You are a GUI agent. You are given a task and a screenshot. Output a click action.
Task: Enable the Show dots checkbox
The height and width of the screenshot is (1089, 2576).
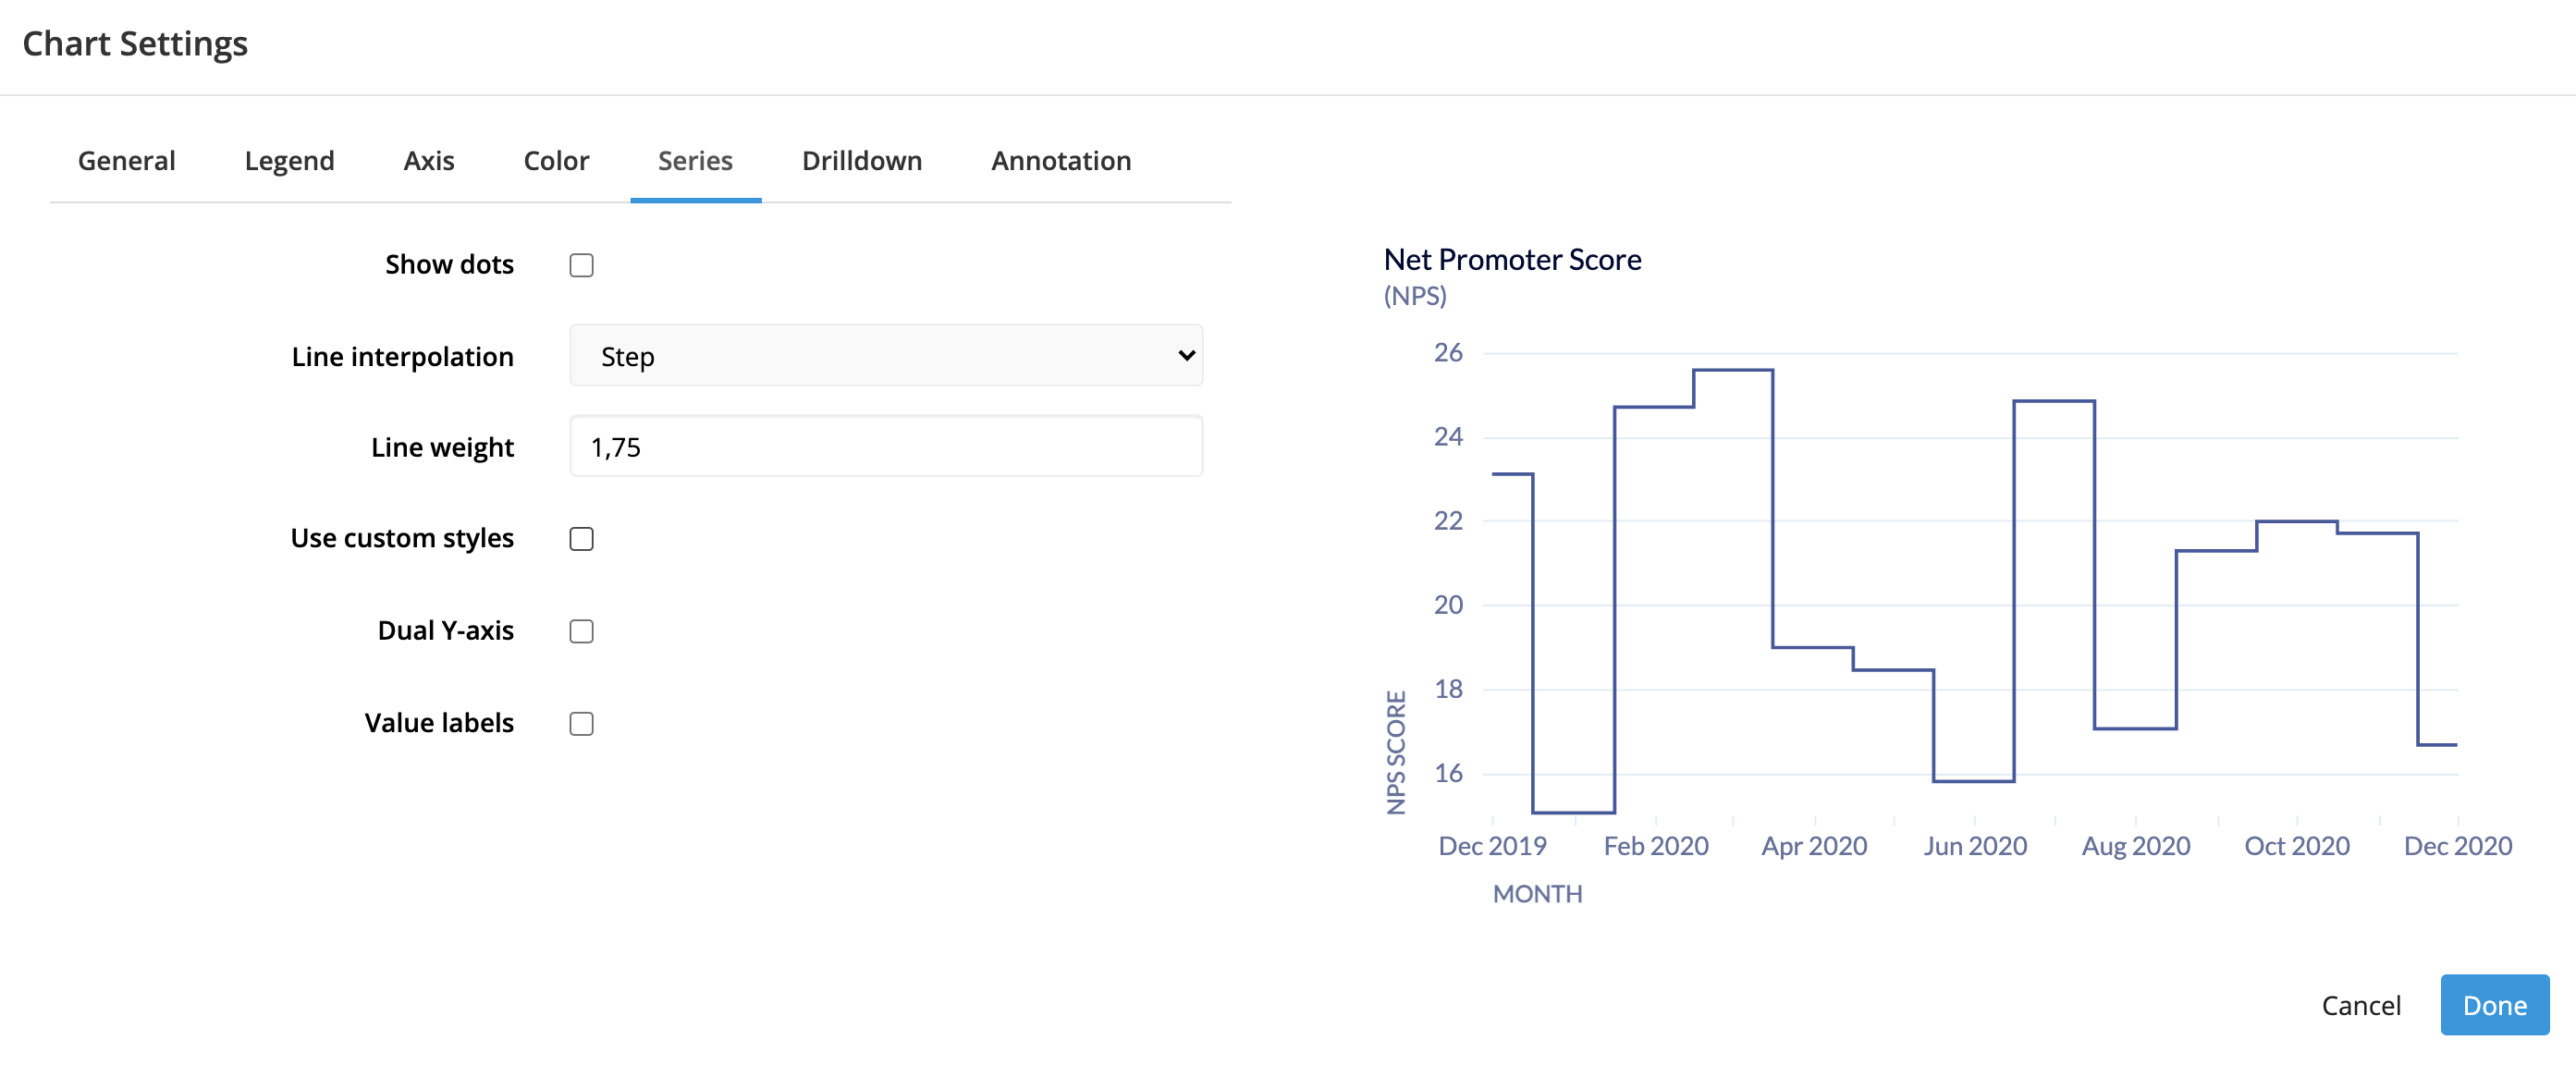(x=582, y=265)
